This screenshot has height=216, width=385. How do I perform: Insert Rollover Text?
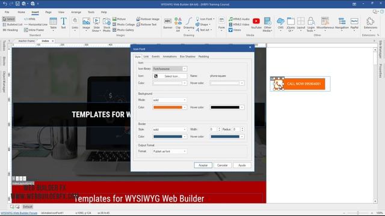(146, 25)
